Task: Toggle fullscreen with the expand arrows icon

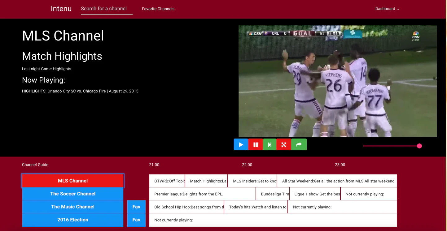Action: tap(284, 144)
